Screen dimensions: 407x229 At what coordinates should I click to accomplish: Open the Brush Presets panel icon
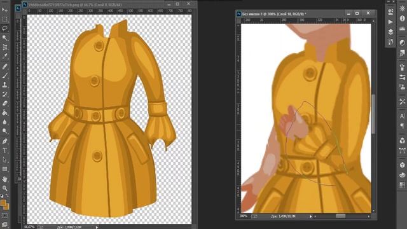[x=402, y=77]
